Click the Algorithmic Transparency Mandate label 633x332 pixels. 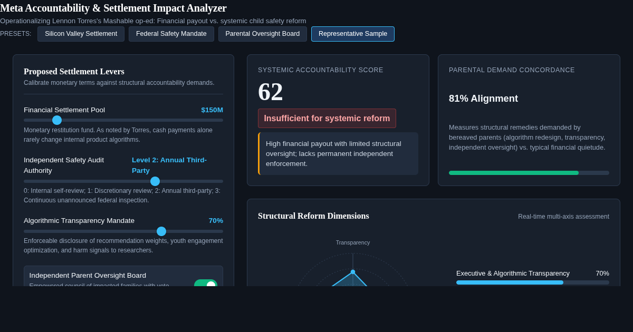coord(79,221)
